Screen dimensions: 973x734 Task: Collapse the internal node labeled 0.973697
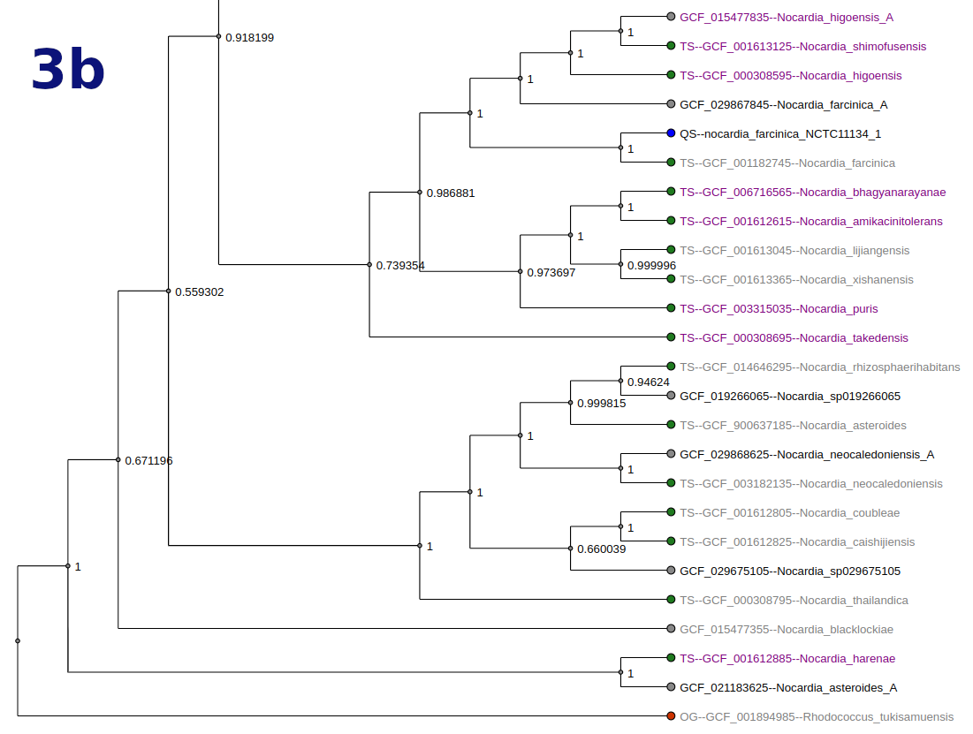(x=520, y=272)
